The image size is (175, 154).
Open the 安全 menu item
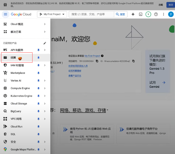[13, 142]
